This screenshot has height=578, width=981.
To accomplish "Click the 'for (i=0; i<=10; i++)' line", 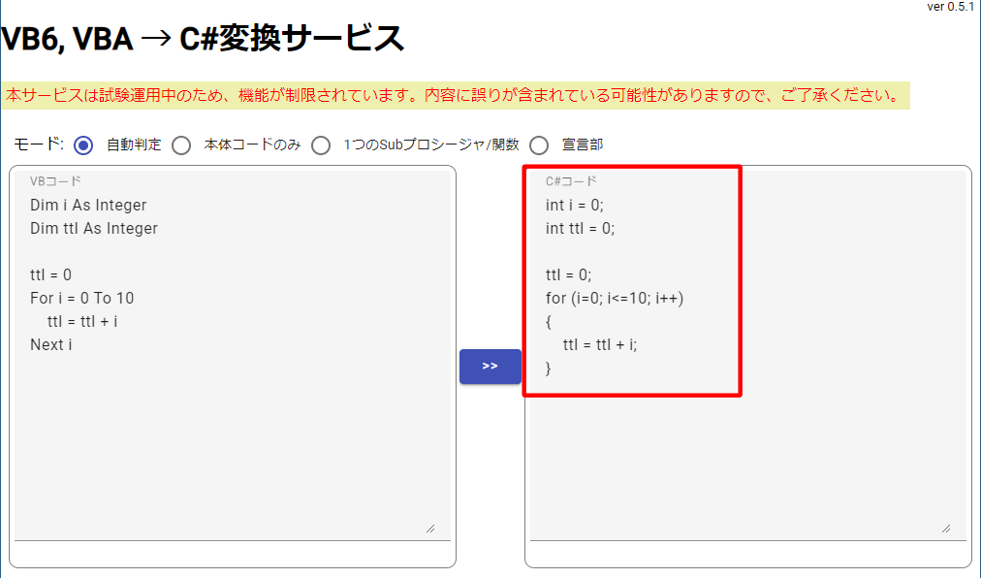I will (615, 298).
